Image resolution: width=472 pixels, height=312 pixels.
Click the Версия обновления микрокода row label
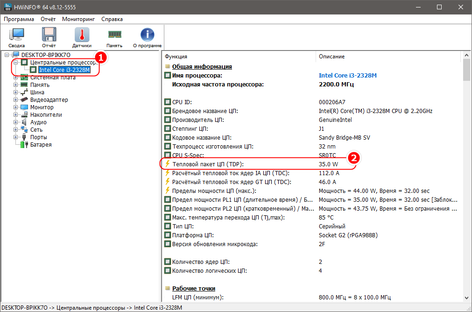[x=215, y=244]
